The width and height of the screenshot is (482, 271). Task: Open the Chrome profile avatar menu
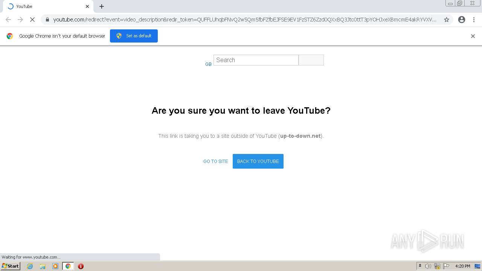point(462,20)
